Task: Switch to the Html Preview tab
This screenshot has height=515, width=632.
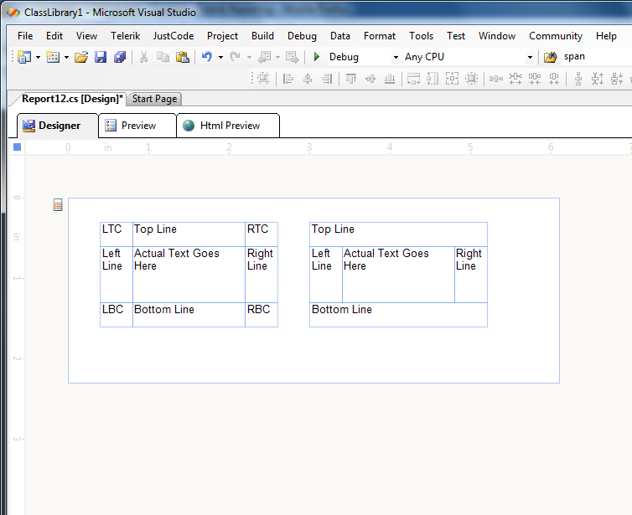Action: [229, 126]
